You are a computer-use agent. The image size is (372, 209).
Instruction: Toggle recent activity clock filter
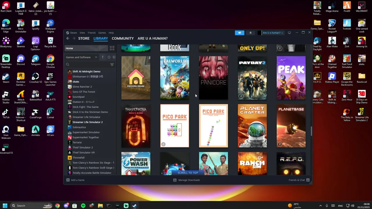point(109,57)
